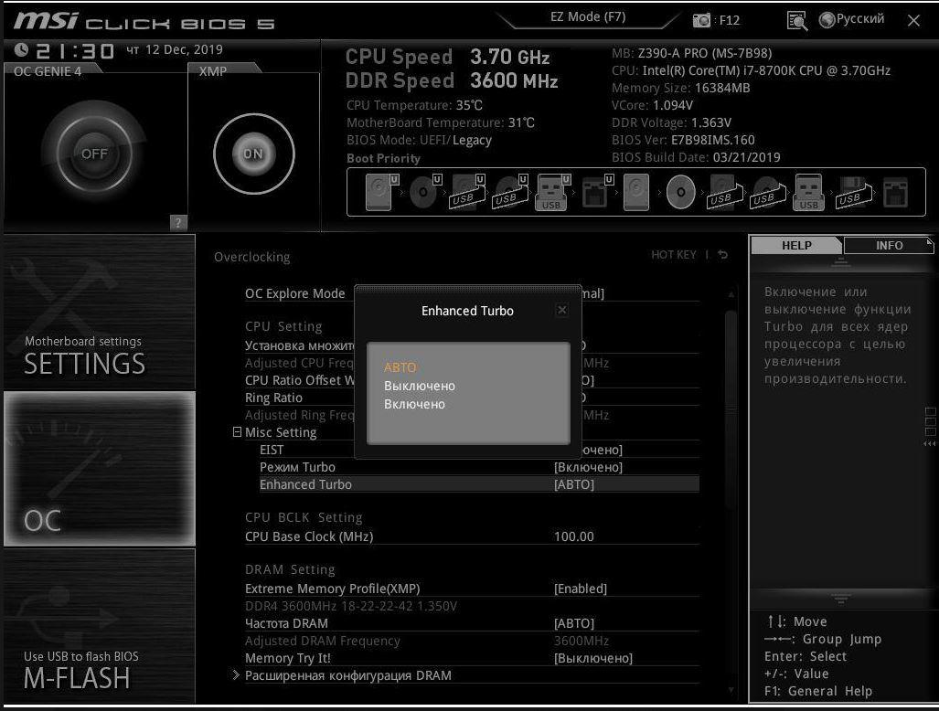Choose Включено in Enhanced Turbo popup
Screen dimensions: 939x711
414,405
